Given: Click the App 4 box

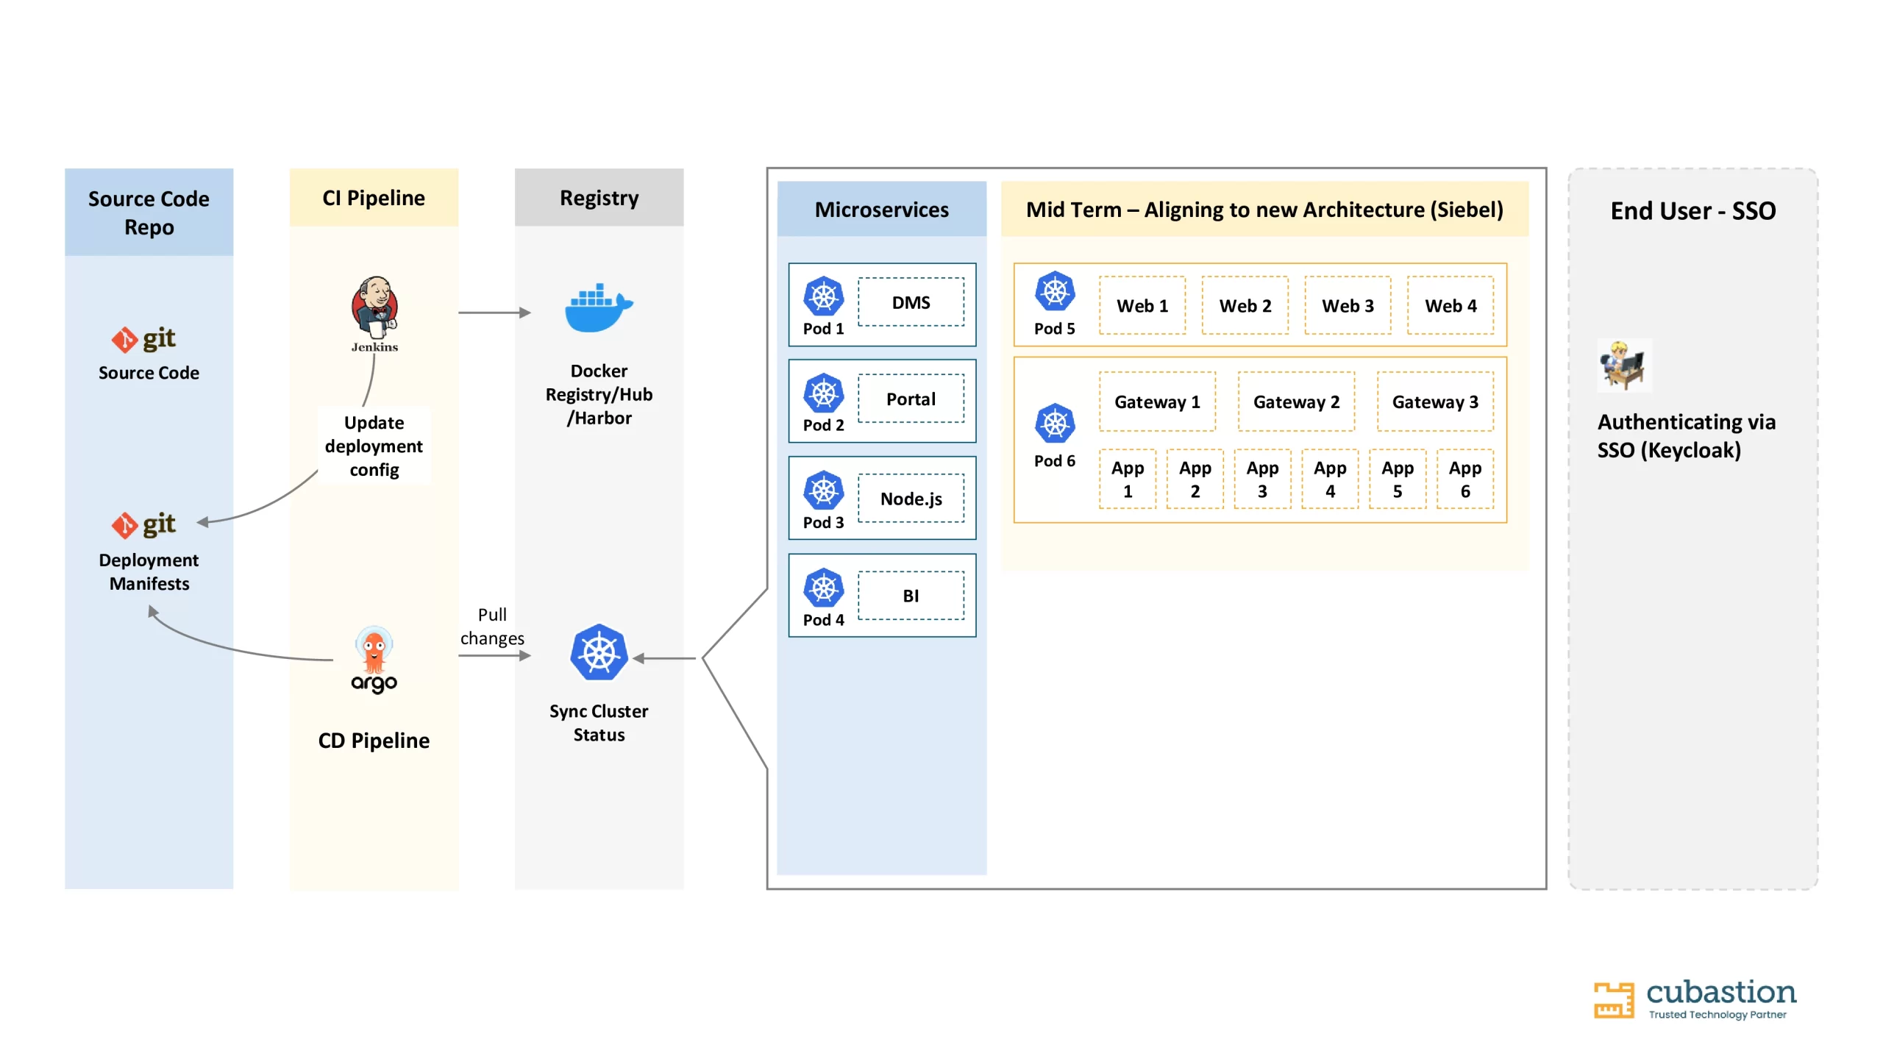Looking at the screenshot, I should (1330, 479).
